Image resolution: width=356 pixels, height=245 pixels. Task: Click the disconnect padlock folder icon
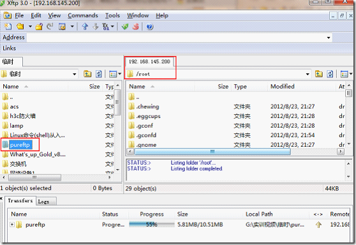coord(39,27)
